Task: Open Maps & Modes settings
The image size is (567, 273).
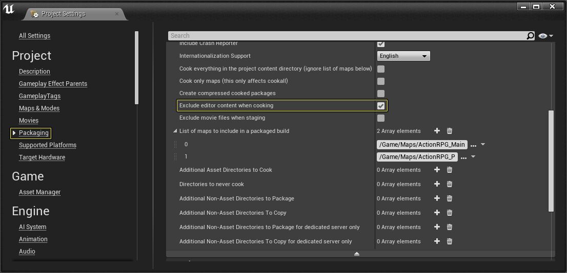Action: [39, 108]
